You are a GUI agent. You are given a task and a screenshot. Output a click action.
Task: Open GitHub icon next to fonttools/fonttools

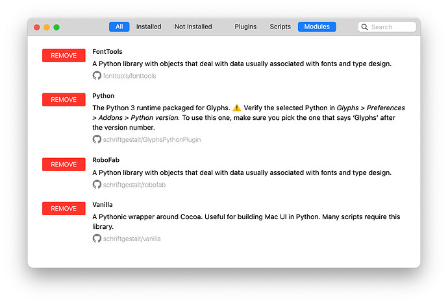pyautogui.click(x=97, y=76)
